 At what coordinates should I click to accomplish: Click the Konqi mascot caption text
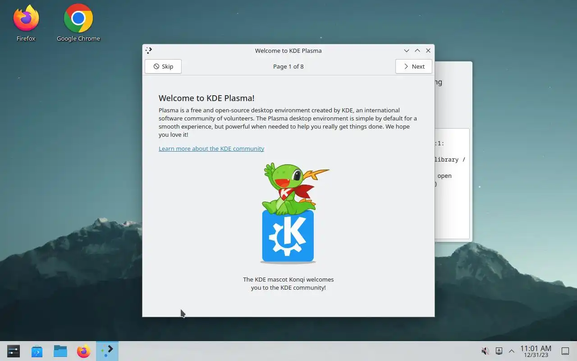(288, 283)
